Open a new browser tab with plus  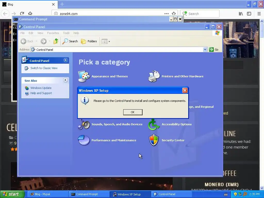pos(62,4)
